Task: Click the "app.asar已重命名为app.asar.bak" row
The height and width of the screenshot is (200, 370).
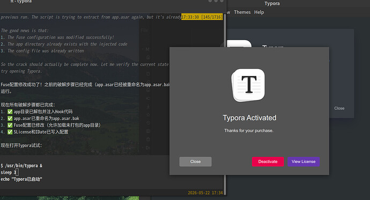Action: point(40,118)
